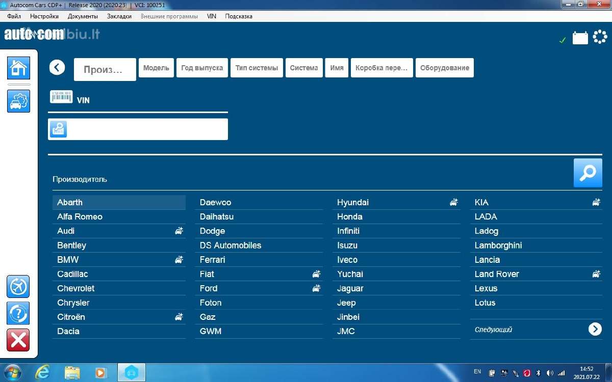Choose Lexus from the list
Screen dimensions: 612x382
click(x=536, y=288)
